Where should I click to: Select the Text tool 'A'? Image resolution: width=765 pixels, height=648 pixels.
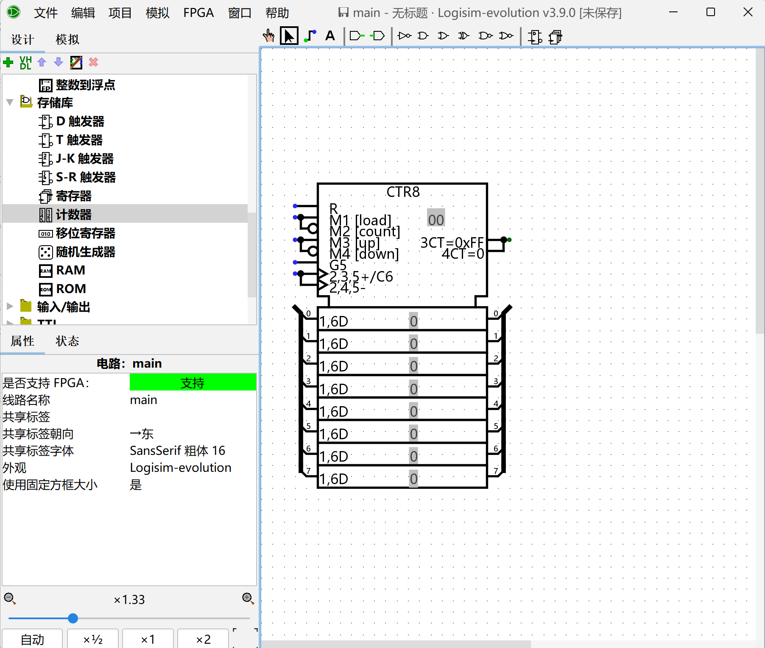click(330, 36)
